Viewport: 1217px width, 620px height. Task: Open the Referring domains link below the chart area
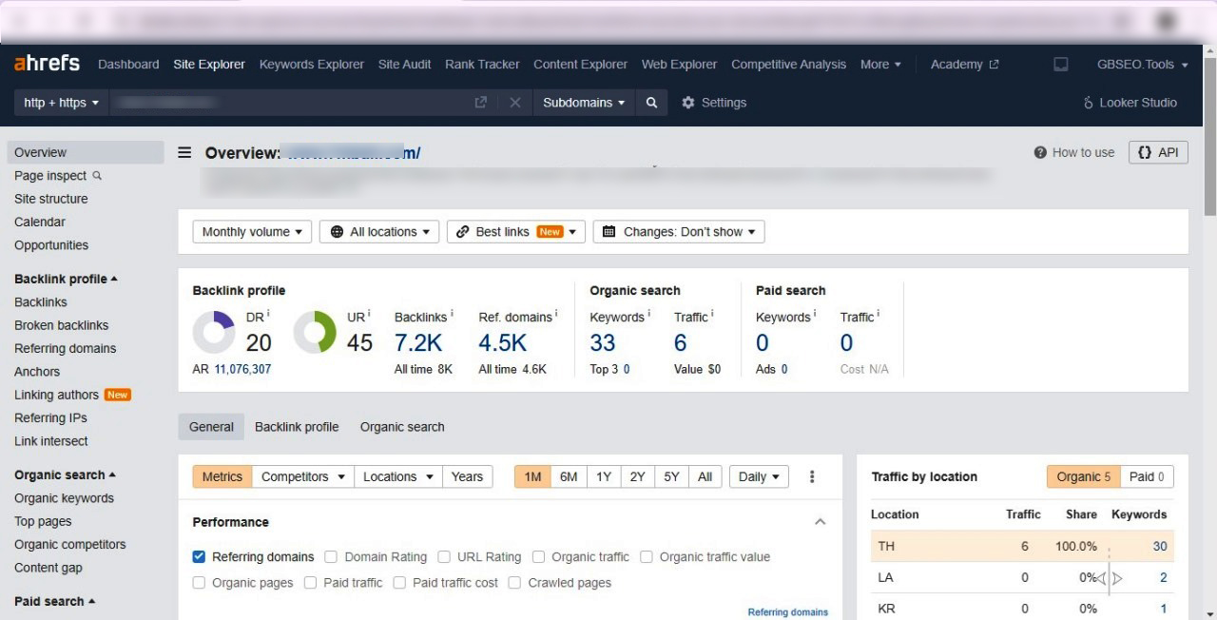pos(787,611)
